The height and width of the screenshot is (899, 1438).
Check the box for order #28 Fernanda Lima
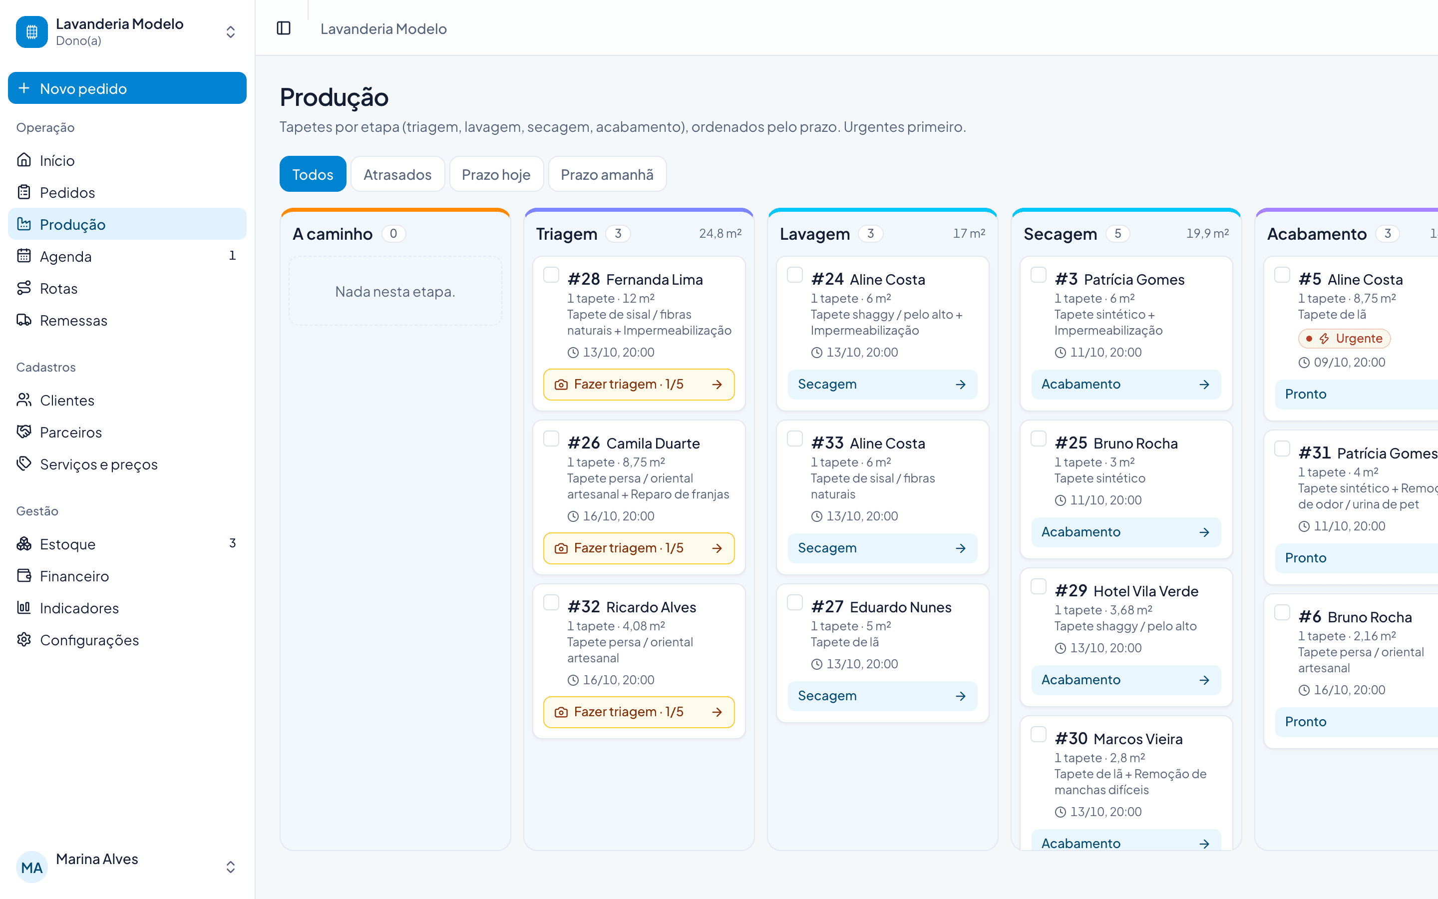551,275
